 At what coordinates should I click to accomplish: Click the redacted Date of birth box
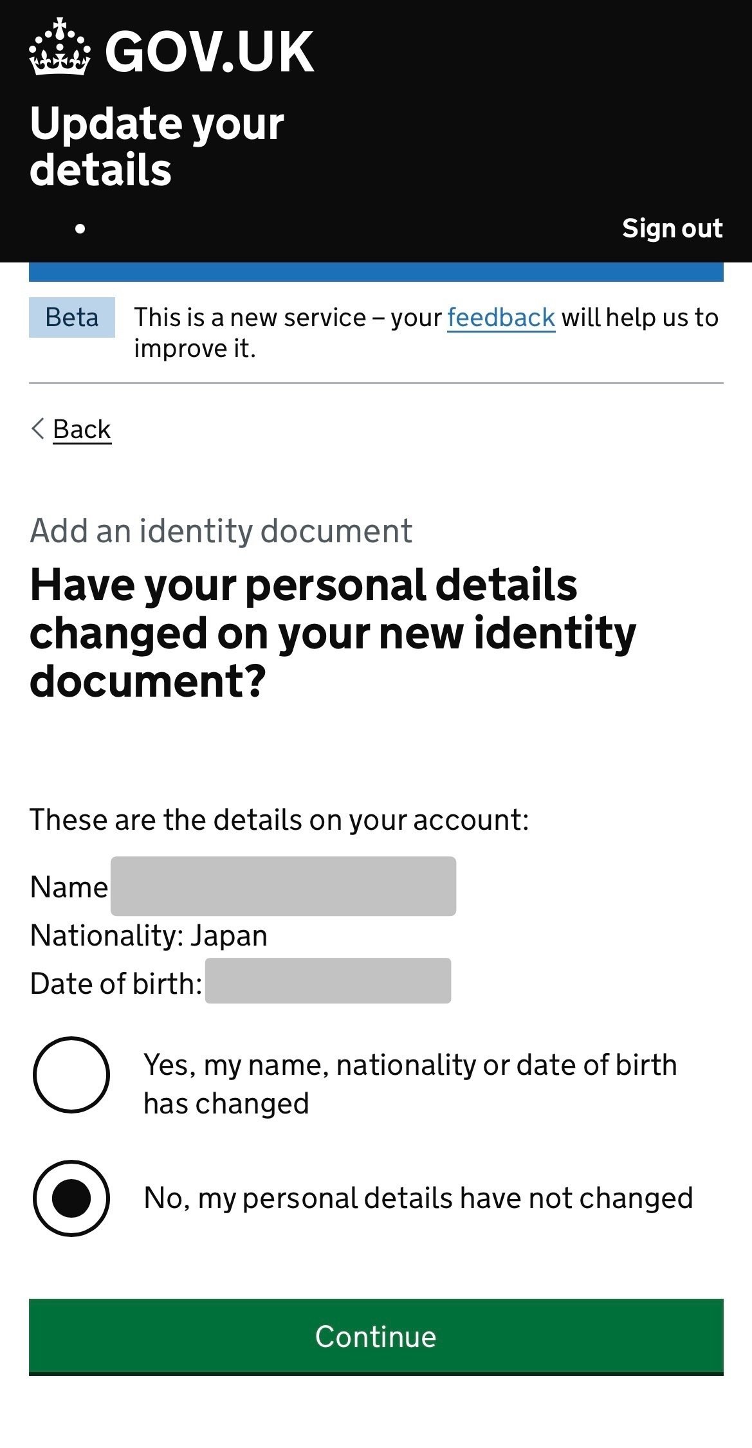[328, 980]
